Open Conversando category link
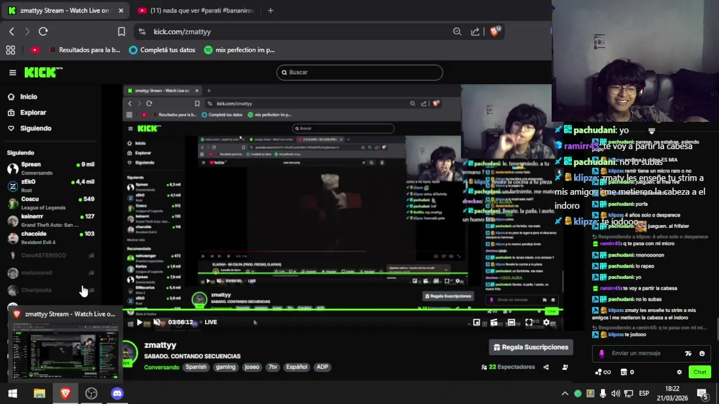This screenshot has height=404, width=719. click(x=162, y=367)
